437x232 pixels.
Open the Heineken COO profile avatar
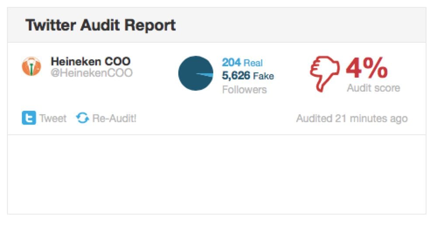[x=31, y=66]
